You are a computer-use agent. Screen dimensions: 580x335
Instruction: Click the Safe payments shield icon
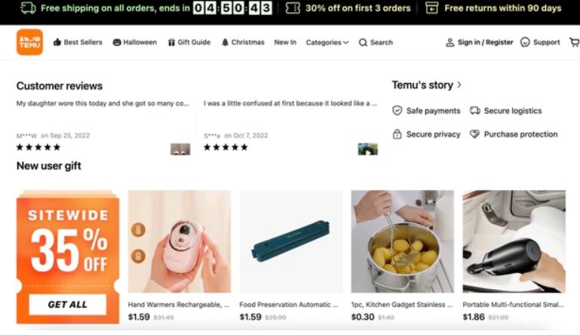(397, 111)
